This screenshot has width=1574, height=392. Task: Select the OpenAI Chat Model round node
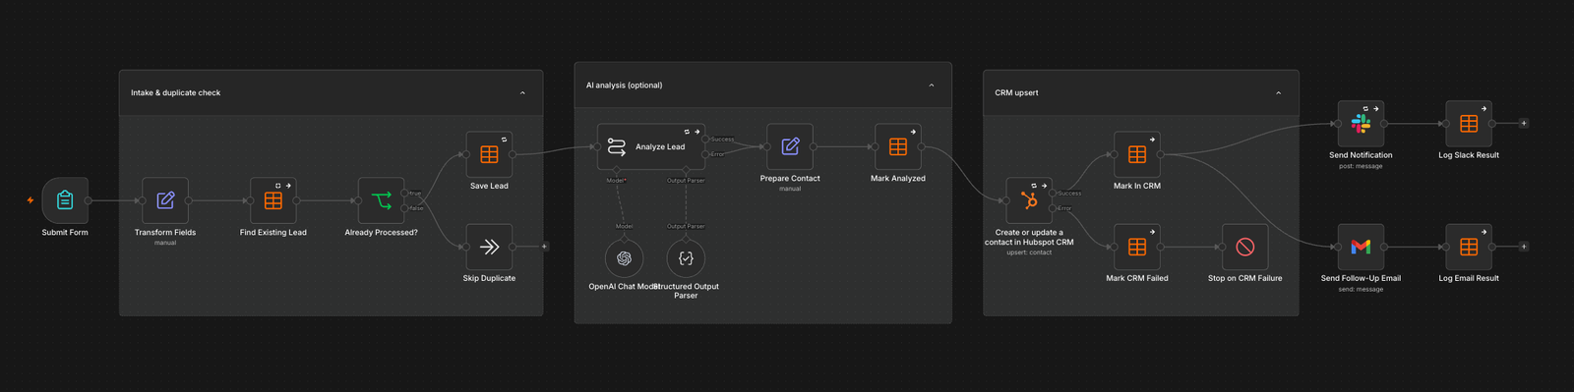click(624, 258)
